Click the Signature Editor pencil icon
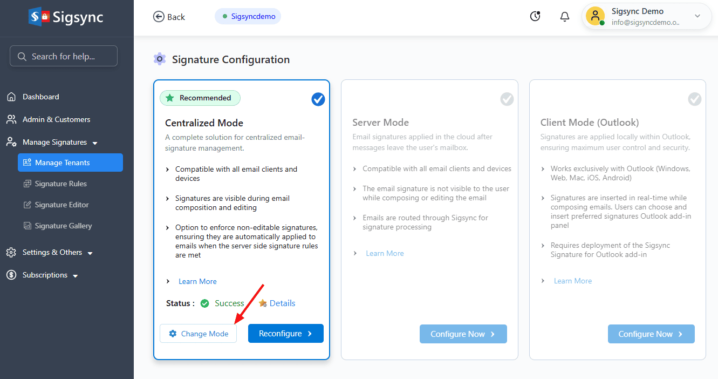 tap(28, 205)
